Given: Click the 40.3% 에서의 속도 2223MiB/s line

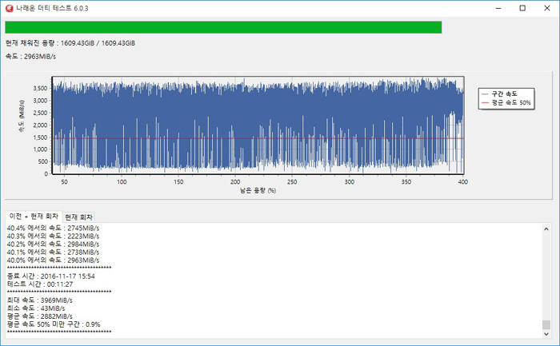Looking at the screenshot, I should click(x=53, y=237).
